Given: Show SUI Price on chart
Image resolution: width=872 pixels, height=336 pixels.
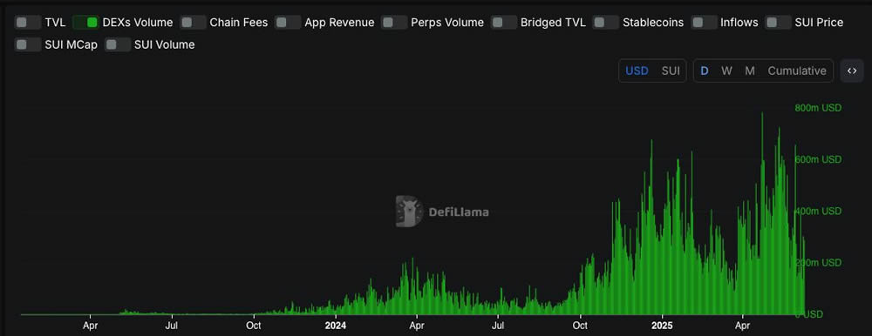Looking at the screenshot, I should coord(778,23).
